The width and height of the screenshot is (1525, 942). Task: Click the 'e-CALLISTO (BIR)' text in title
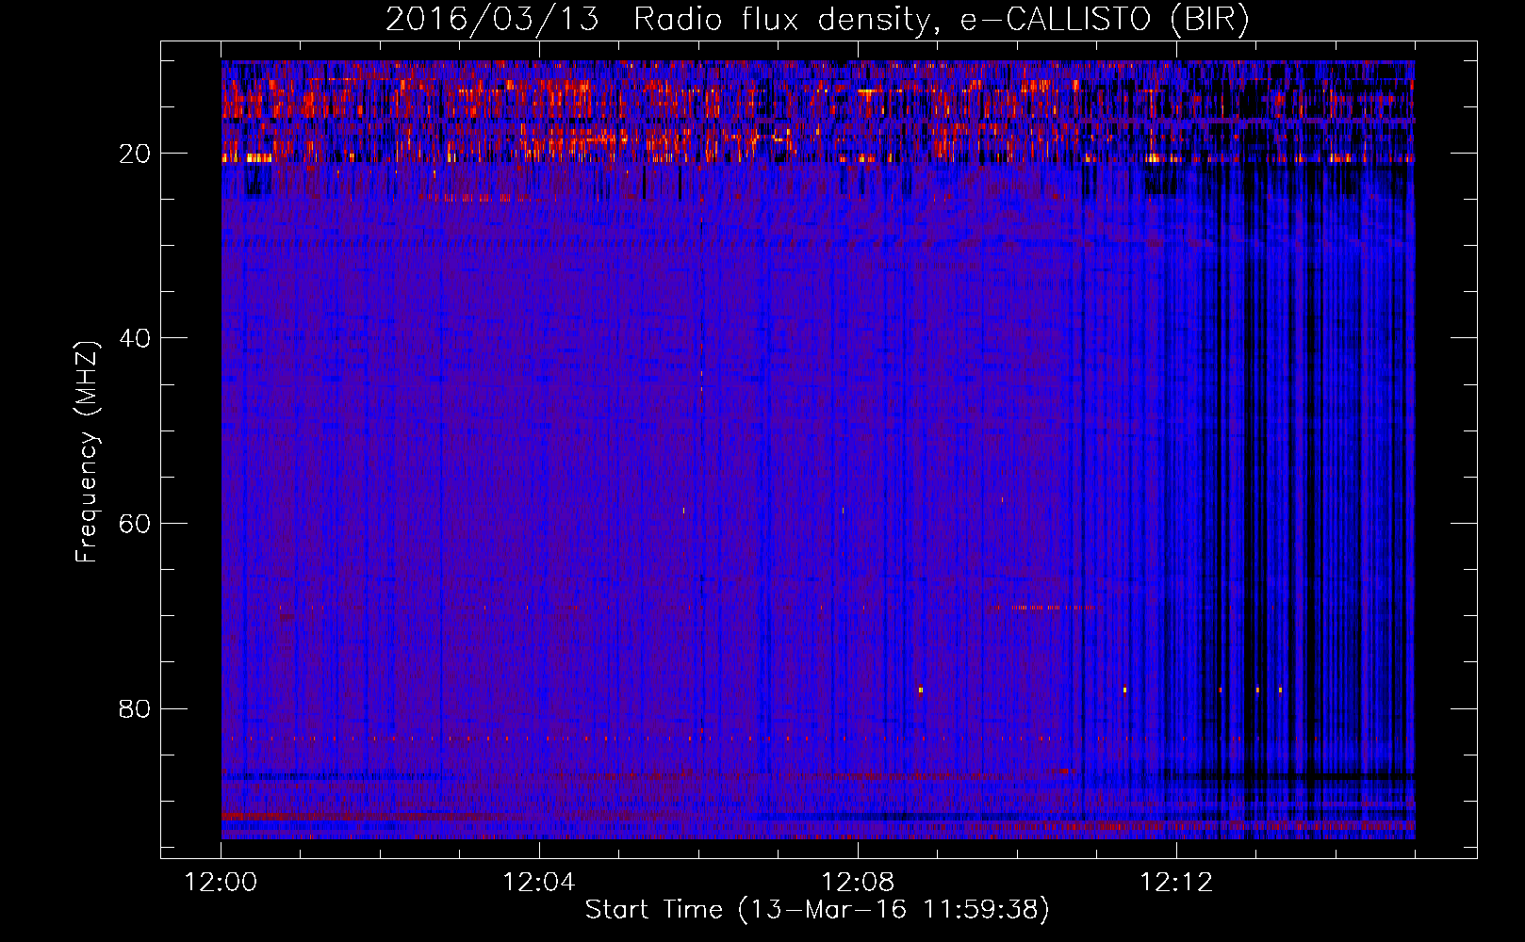(1105, 20)
